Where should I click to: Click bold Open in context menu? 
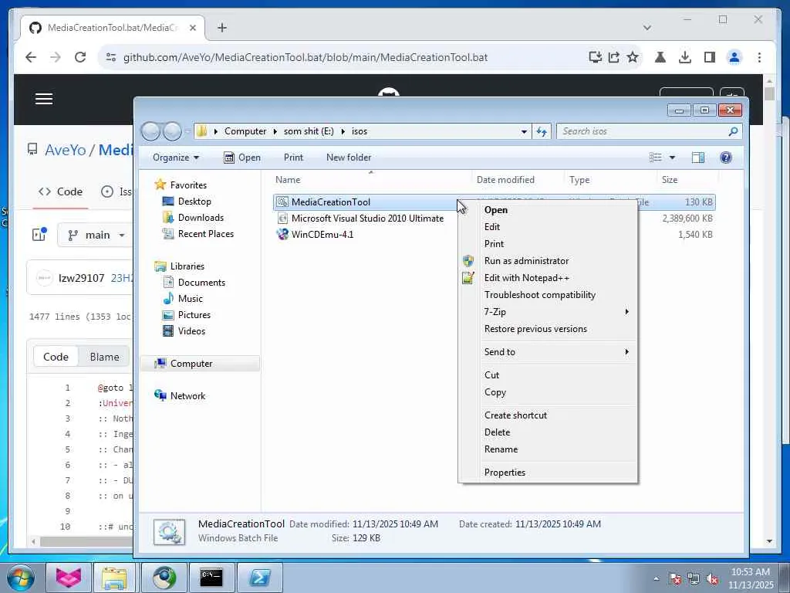(496, 210)
